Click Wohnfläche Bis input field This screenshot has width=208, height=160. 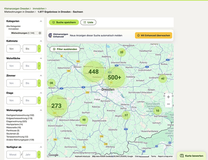click(29, 66)
